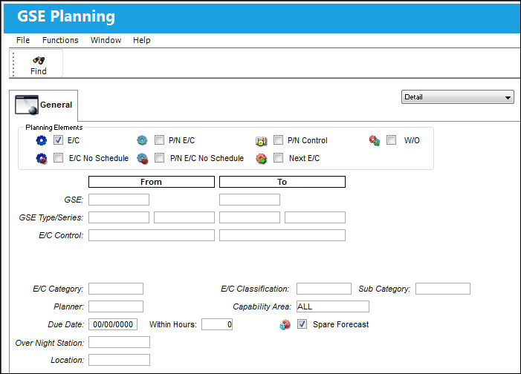
Task: Click the From column header
Action: pos(151,182)
